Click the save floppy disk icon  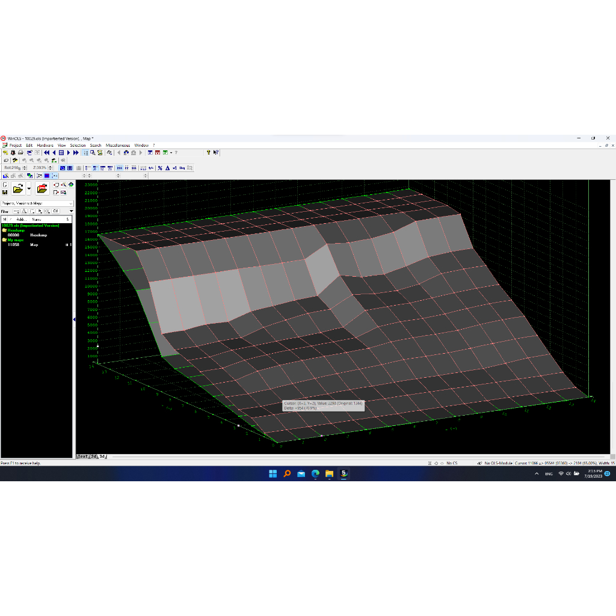coord(5,192)
